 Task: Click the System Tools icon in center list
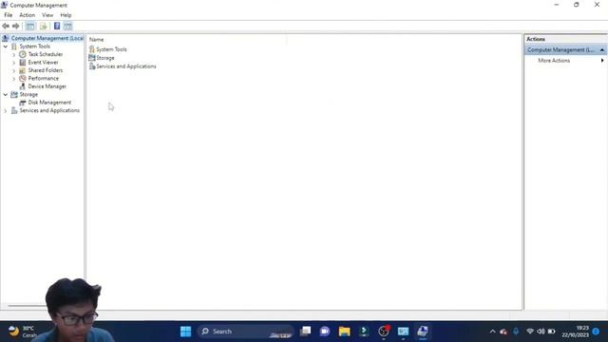(92, 49)
